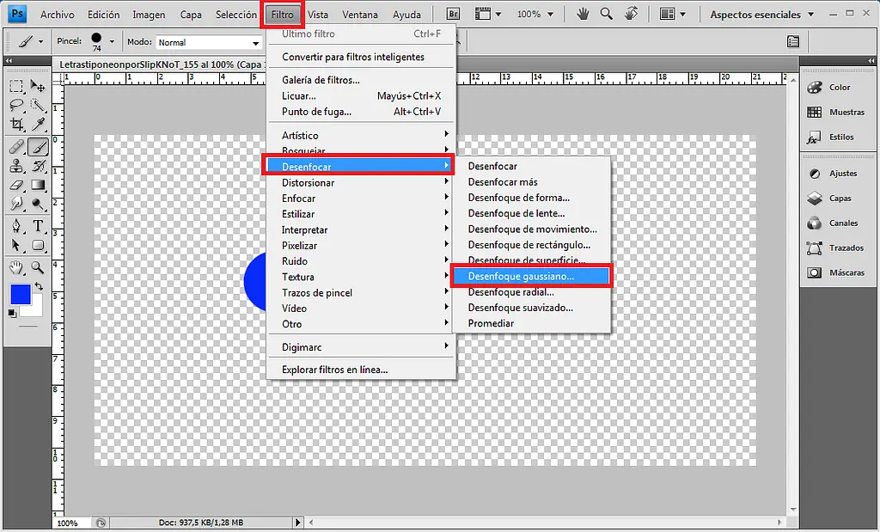This screenshot has height=532, width=880.
Task: Choose Desenfoque gaussiano from submenu
Action: coord(531,276)
